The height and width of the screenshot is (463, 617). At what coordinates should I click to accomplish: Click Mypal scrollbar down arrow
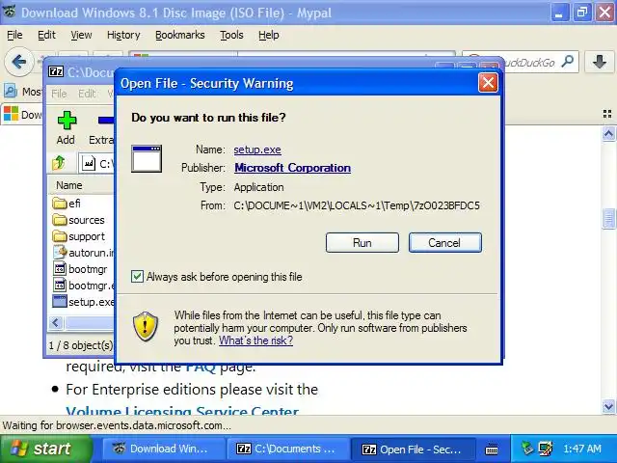[x=608, y=406]
